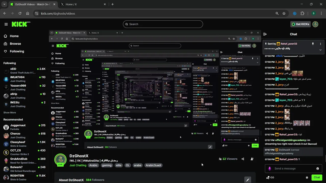Open Bulwark7 recommended channel
The height and width of the screenshot is (183, 326).
coord(24,169)
